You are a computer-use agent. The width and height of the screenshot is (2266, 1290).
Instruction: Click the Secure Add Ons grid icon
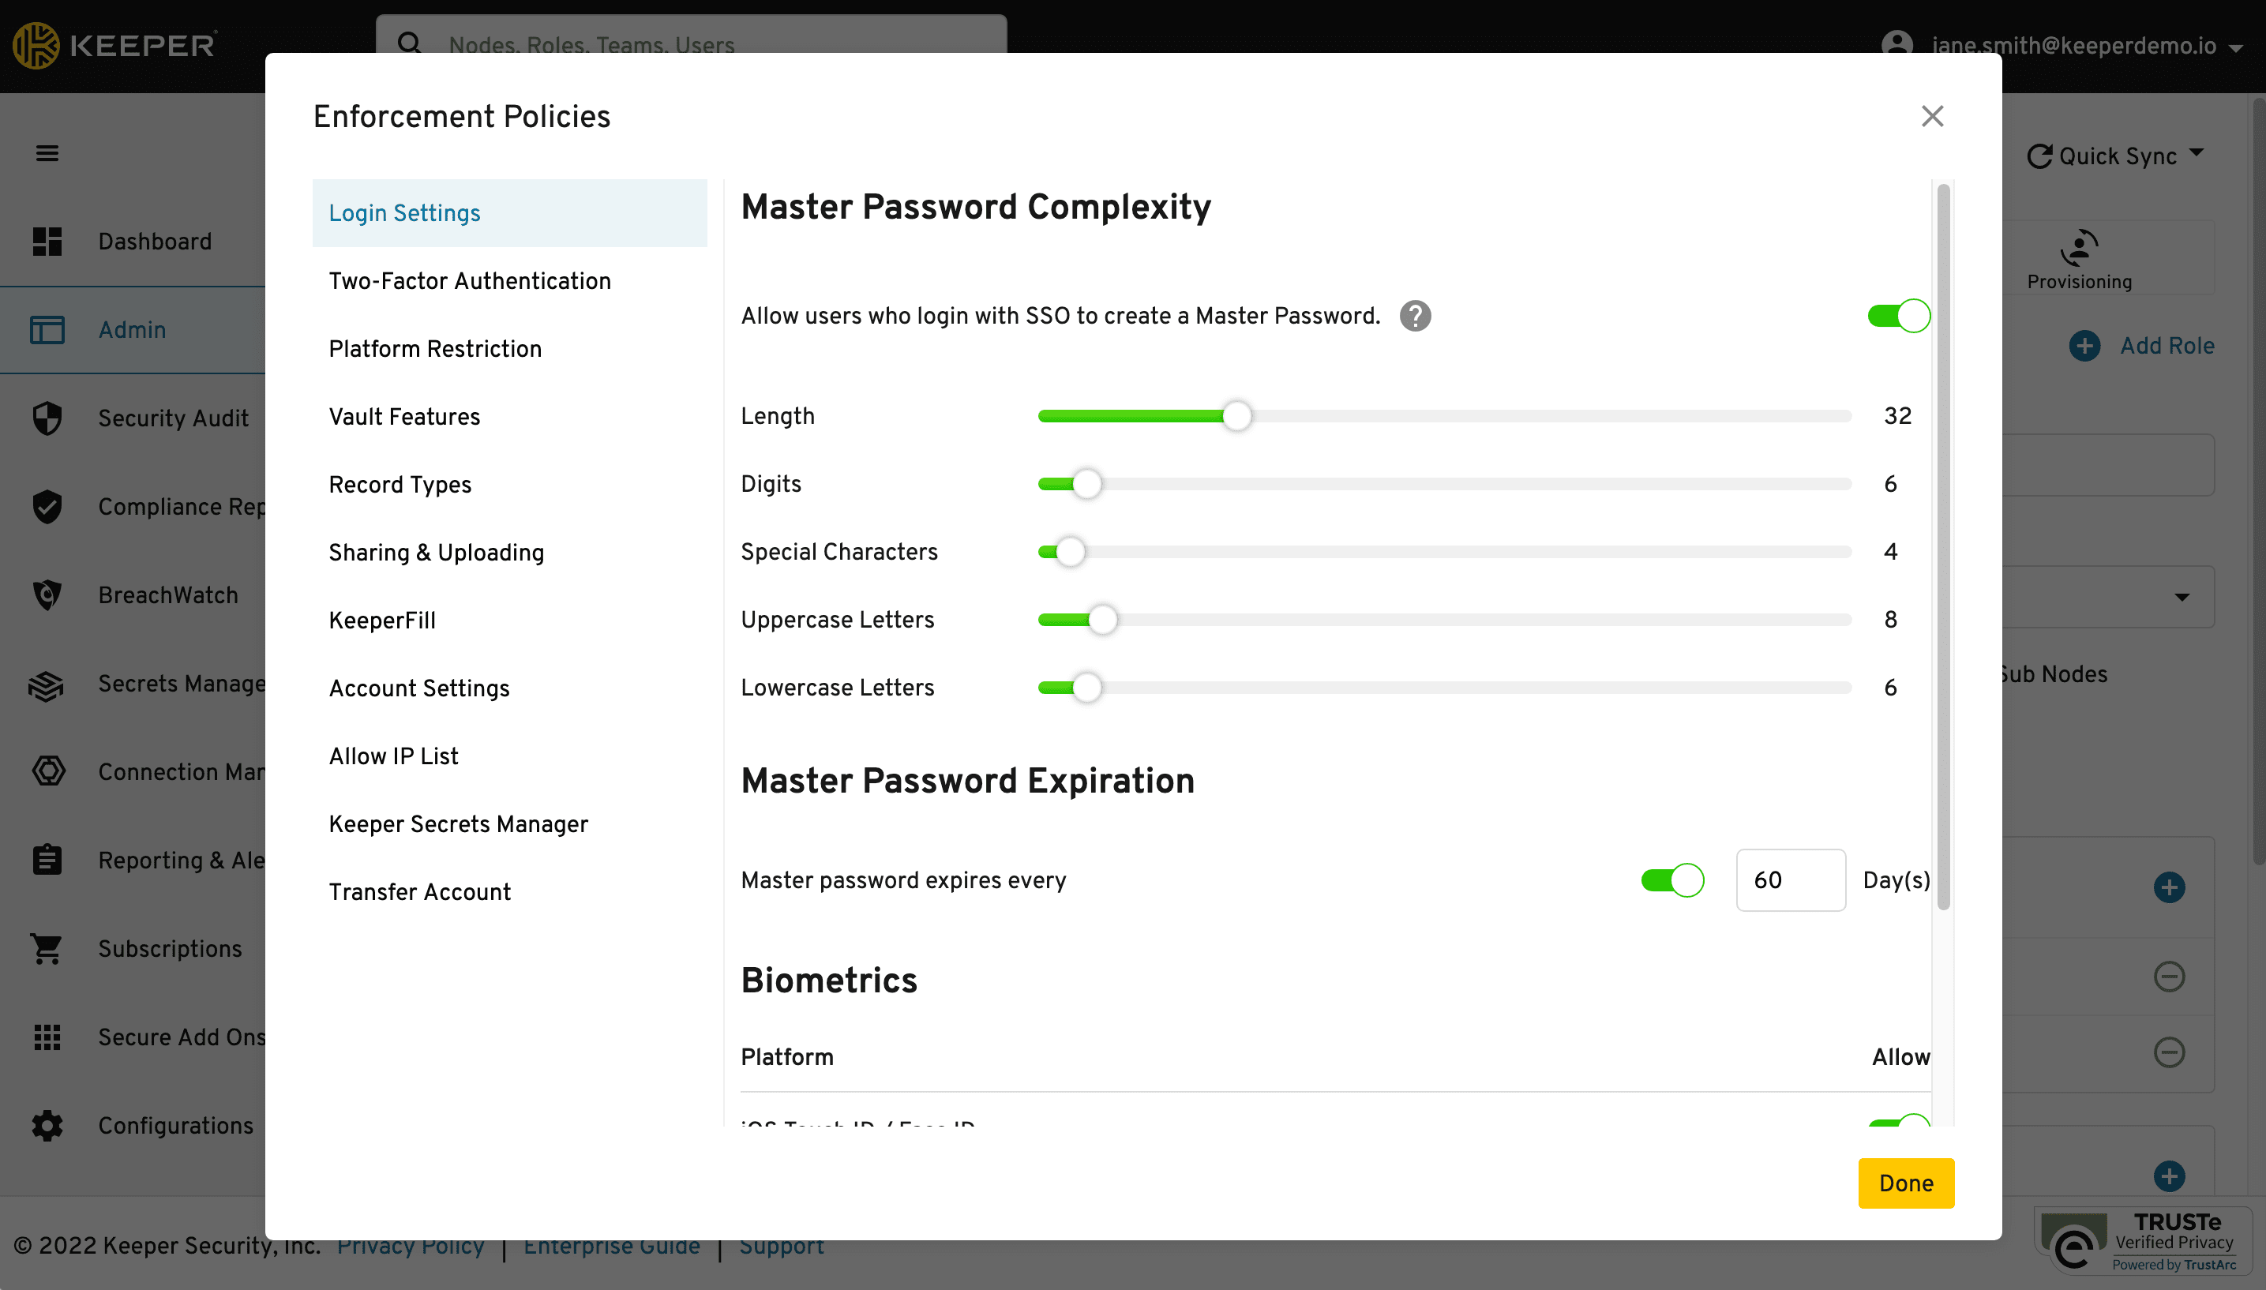pyautogui.click(x=47, y=1037)
